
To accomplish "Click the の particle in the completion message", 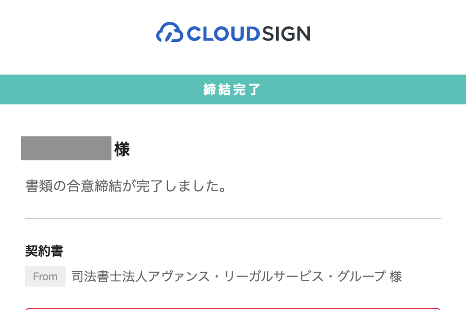I will pos(59,186).
